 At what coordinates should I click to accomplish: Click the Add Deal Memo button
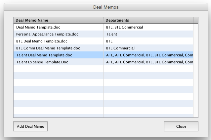coord(30,126)
